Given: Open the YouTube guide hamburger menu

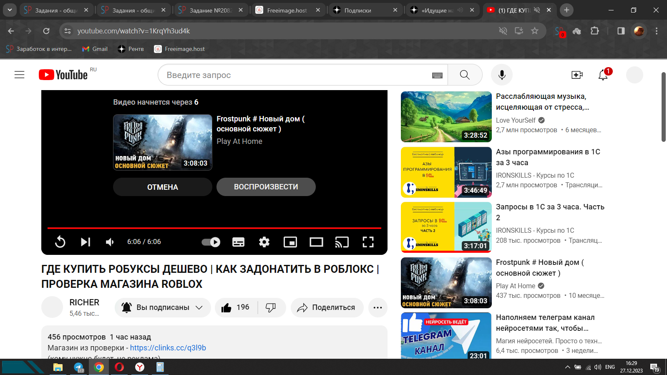Looking at the screenshot, I should 20,75.
